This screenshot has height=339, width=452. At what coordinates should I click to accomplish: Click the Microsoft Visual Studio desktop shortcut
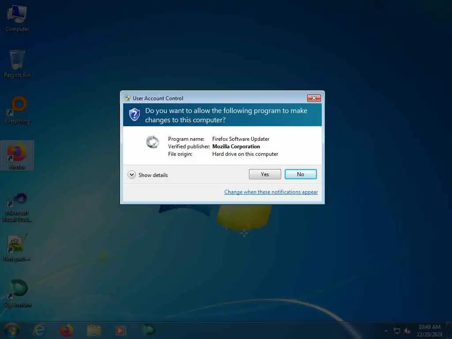click(17, 207)
